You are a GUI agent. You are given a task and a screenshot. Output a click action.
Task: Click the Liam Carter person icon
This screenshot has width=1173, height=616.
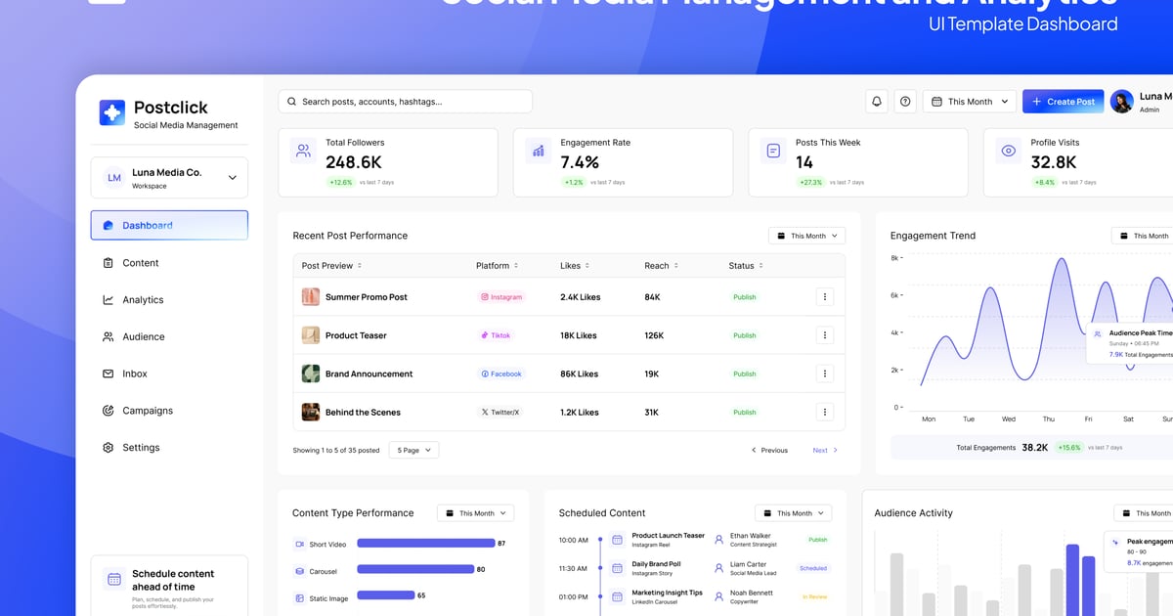(x=719, y=568)
